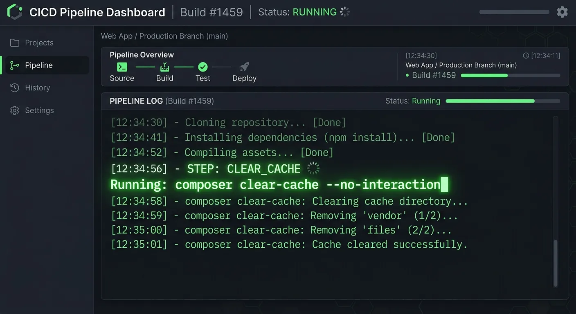576x314 pixels.
Task: Click Build #1459 in overview panel
Action: (x=434, y=75)
